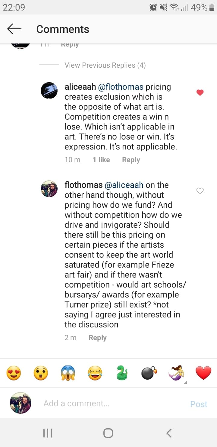Insert the bomb emoji
217x447 pixels.
coord(149,373)
